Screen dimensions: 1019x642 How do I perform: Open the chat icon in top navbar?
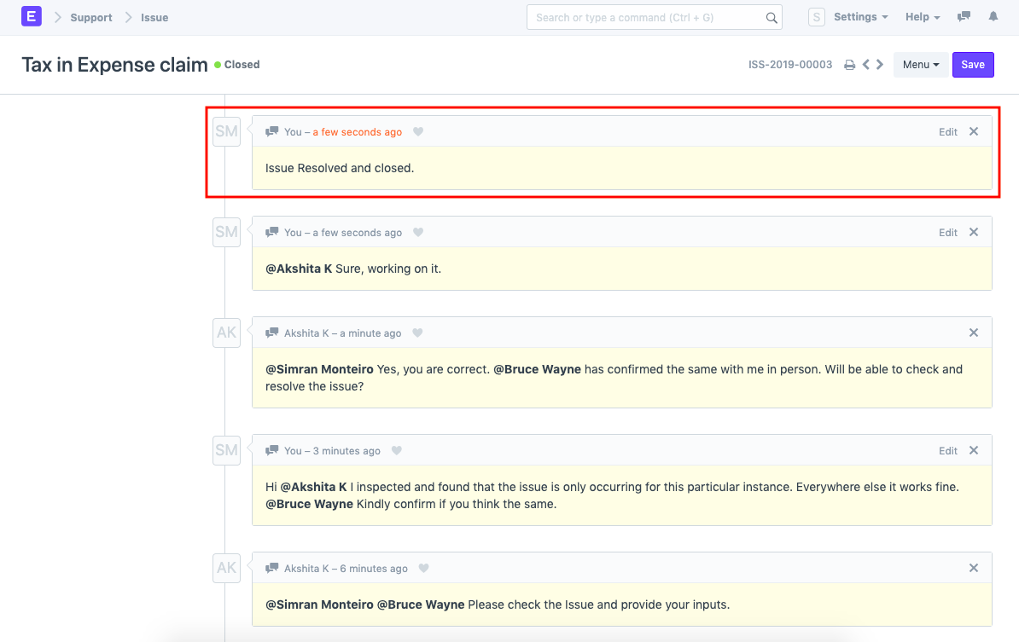coord(964,17)
